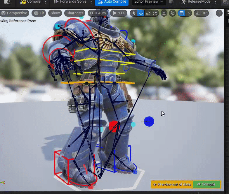The width and height of the screenshot is (229, 194).
Task: Switch to the rotate tool
Action: 148,13
